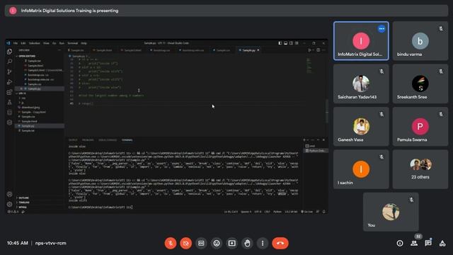Click the Sreekanth Sree participant tile
The image size is (453, 255).
coord(420,84)
